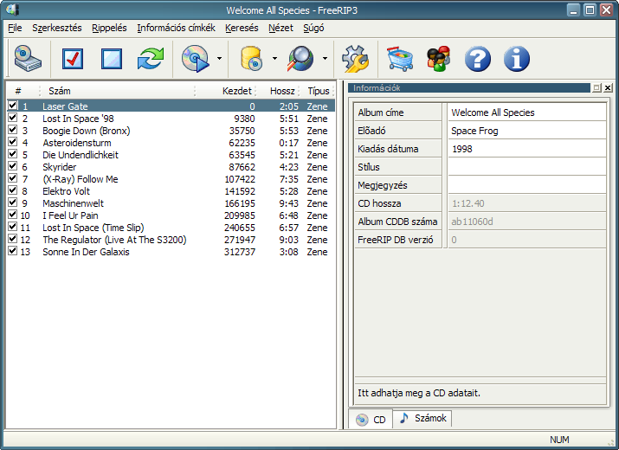
Task: Uncheck track 11 Lost In Space (Time Slip)
Action: (13, 227)
